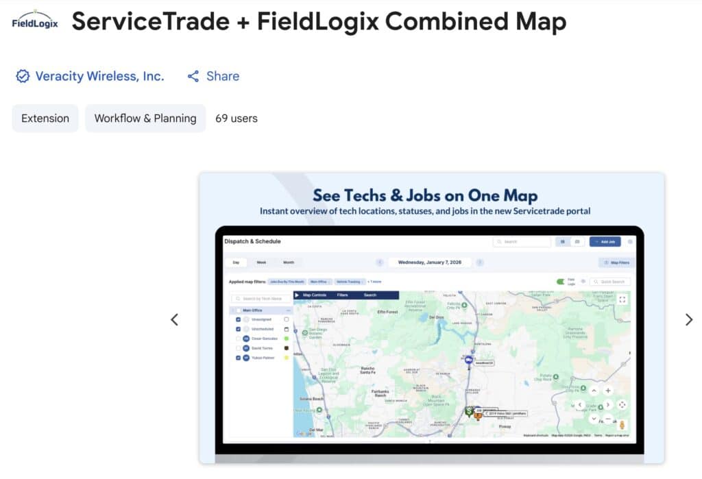Click the Map Filters button

click(x=616, y=262)
